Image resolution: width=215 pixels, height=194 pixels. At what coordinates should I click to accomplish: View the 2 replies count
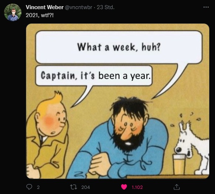click(38, 187)
